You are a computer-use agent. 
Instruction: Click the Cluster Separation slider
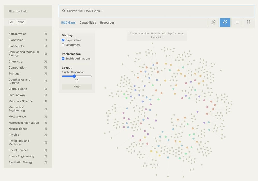click(77, 76)
